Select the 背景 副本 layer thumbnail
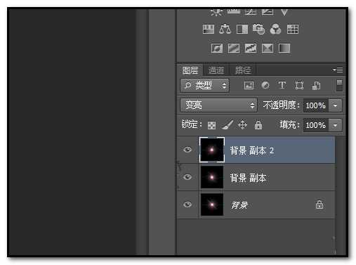 point(212,177)
